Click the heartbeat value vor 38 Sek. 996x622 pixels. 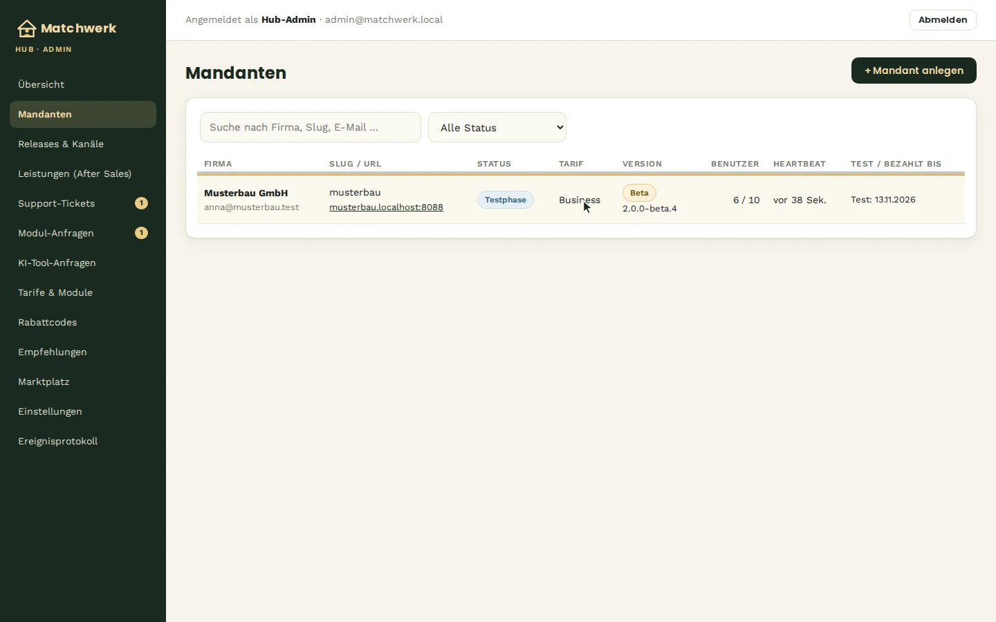pyautogui.click(x=800, y=200)
